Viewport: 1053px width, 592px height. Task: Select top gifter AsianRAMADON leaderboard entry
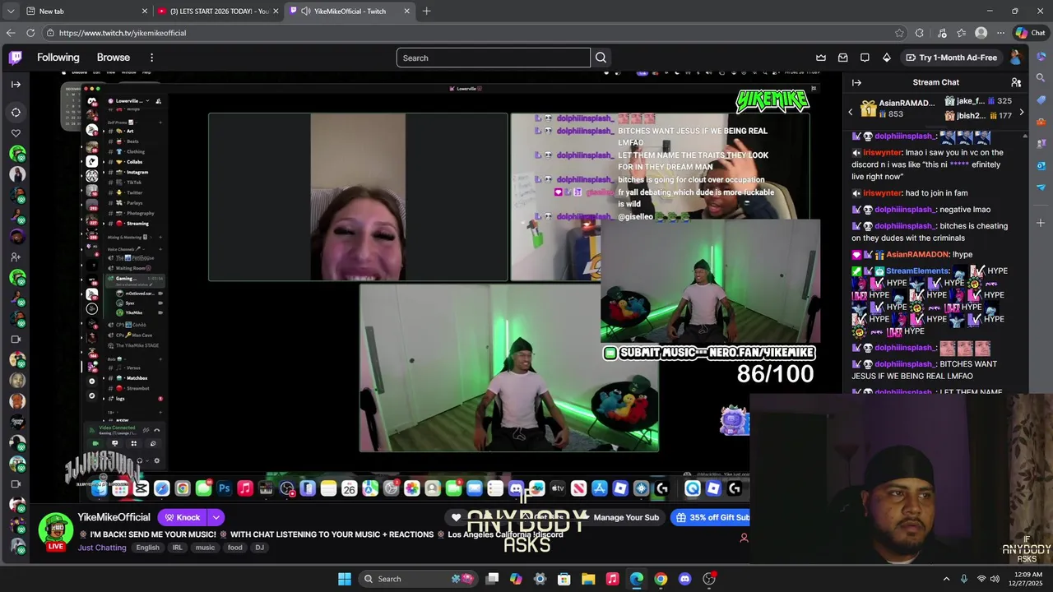coord(898,109)
